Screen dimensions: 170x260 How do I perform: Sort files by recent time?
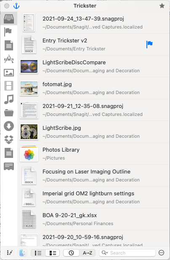click(71, 253)
